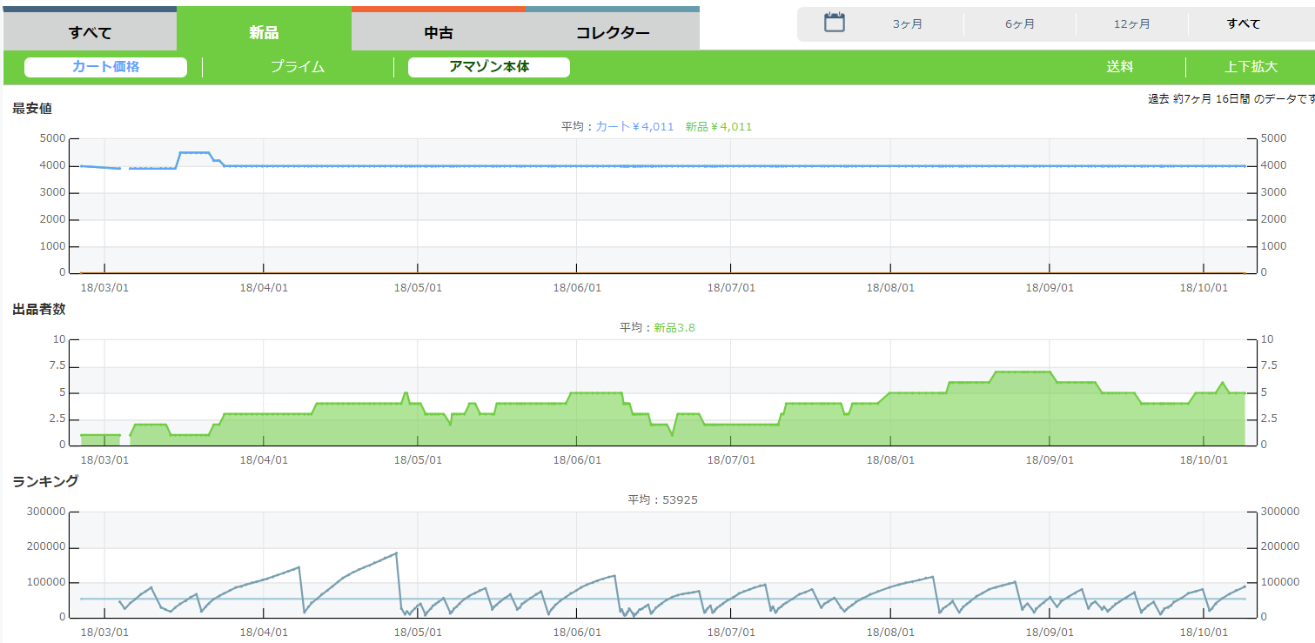Set the period to 3ヶ月

pos(907,24)
